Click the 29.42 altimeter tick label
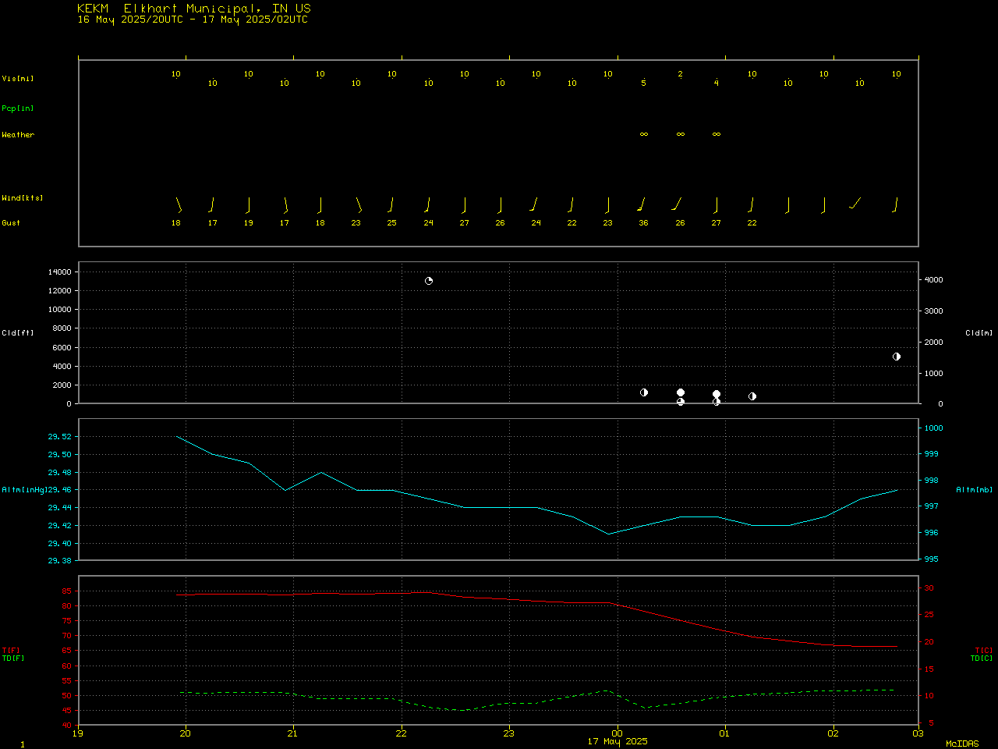 click(x=60, y=526)
